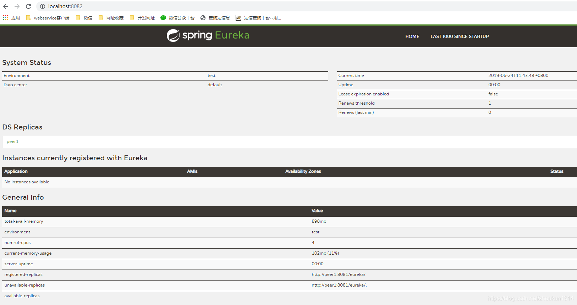This screenshot has height=305, width=577.
Task: Click the Application column header
Action: 16,171
